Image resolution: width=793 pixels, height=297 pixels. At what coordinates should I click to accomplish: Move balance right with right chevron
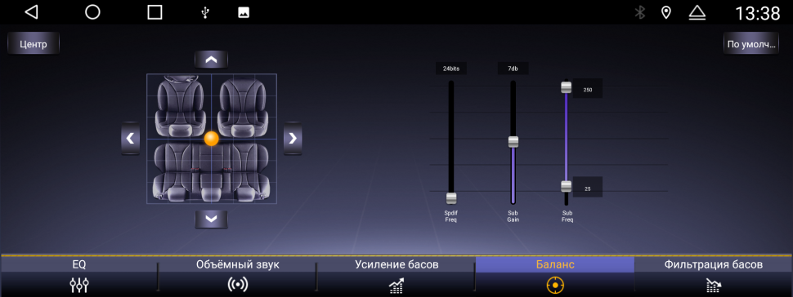293,138
